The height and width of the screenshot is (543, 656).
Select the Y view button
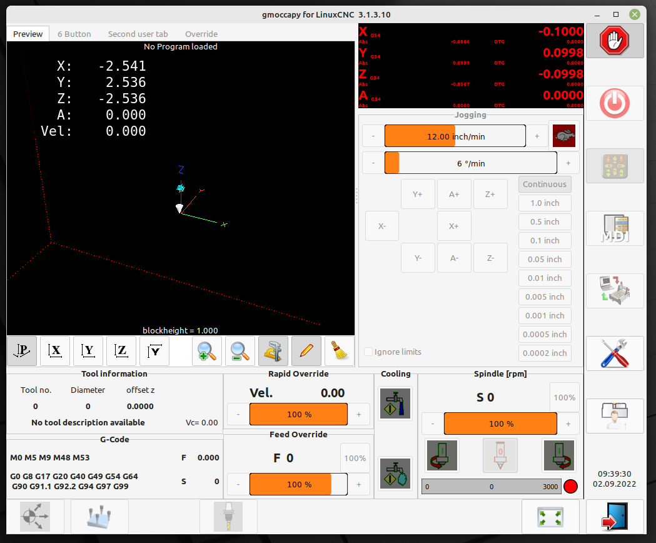(88, 351)
